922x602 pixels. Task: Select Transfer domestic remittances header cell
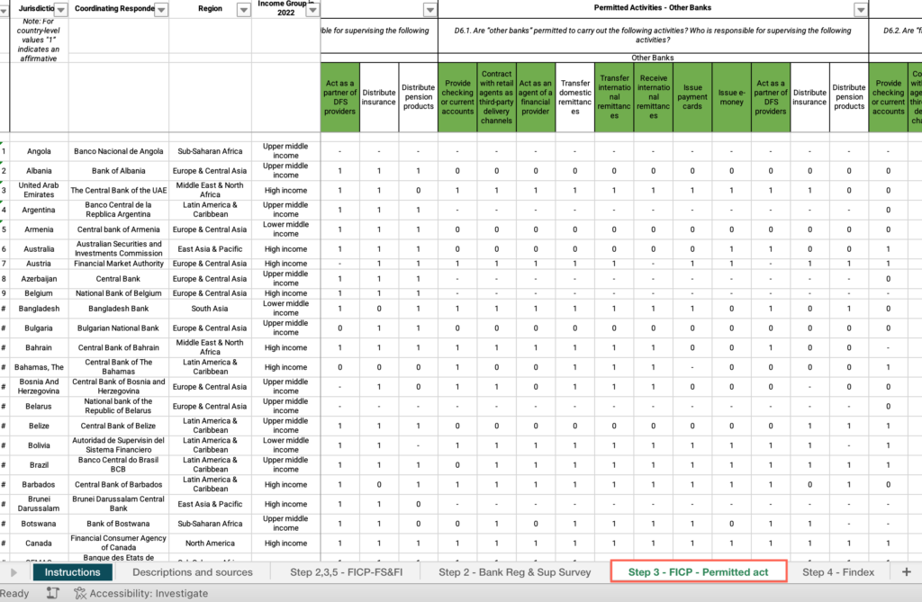[x=575, y=97]
